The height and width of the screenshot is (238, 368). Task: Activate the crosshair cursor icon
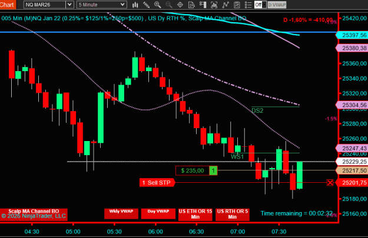coord(180,5)
